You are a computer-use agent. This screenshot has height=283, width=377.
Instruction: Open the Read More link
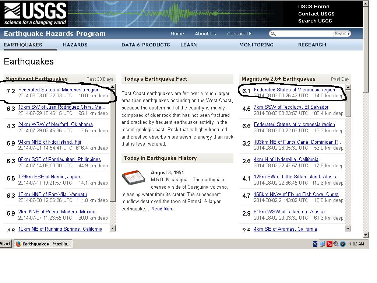point(162,209)
